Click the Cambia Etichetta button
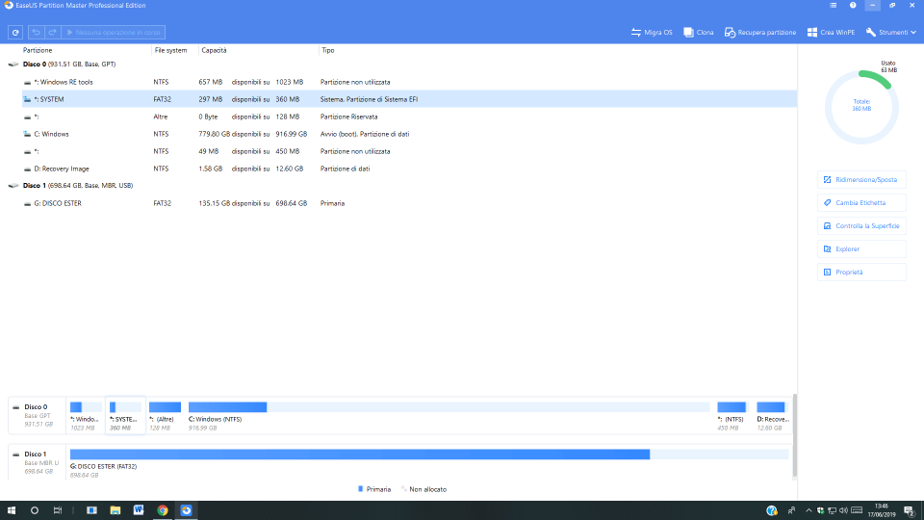This screenshot has height=520, width=924. (x=861, y=203)
